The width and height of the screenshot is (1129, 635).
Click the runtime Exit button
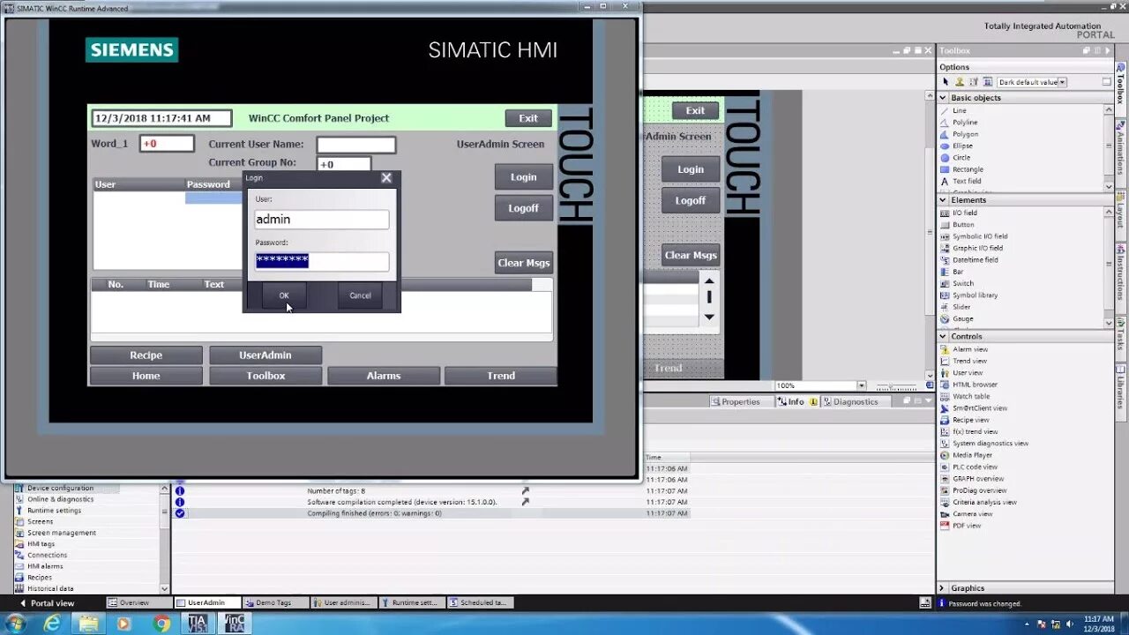[x=527, y=118]
